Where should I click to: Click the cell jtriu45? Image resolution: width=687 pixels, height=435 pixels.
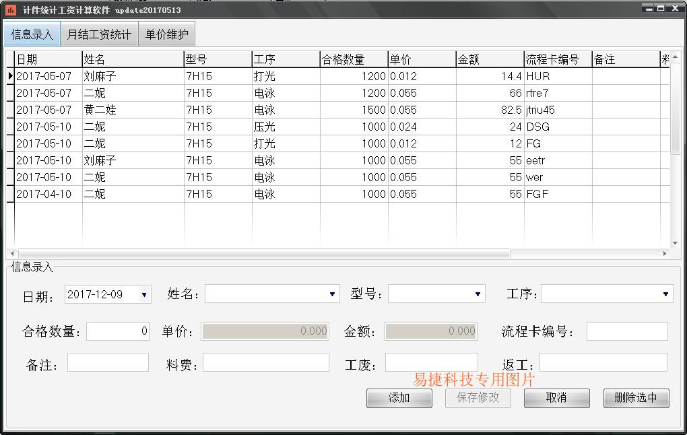(x=558, y=110)
